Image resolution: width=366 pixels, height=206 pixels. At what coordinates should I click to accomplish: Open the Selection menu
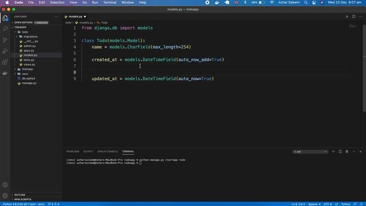[x=57, y=2]
